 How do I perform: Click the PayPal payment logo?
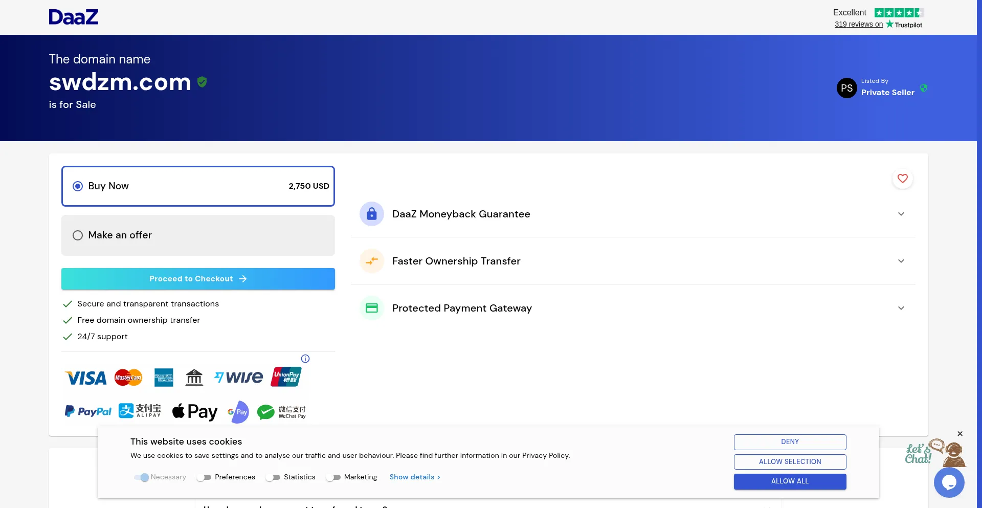(88, 411)
